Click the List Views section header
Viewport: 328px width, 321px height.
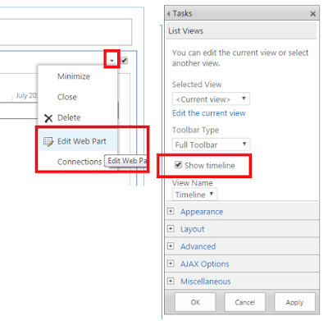[x=241, y=31]
